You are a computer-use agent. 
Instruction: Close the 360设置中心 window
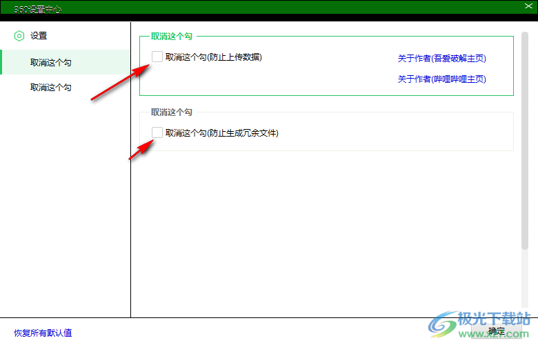coord(528,6)
